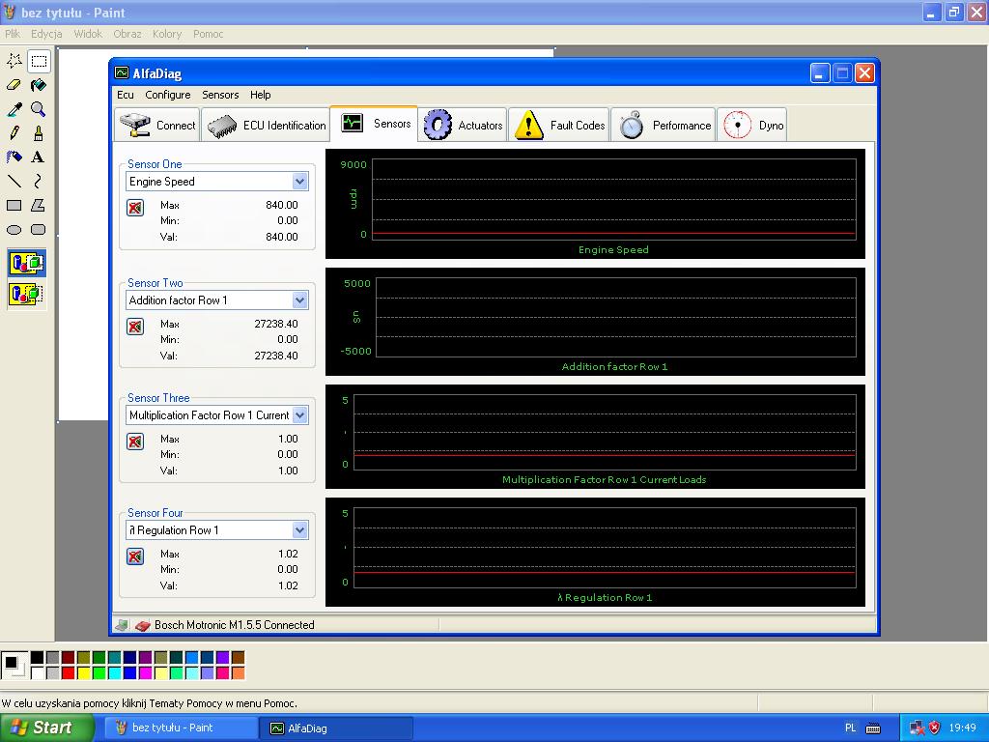Open the λ Regulation Row 1 dropdown

pos(299,530)
